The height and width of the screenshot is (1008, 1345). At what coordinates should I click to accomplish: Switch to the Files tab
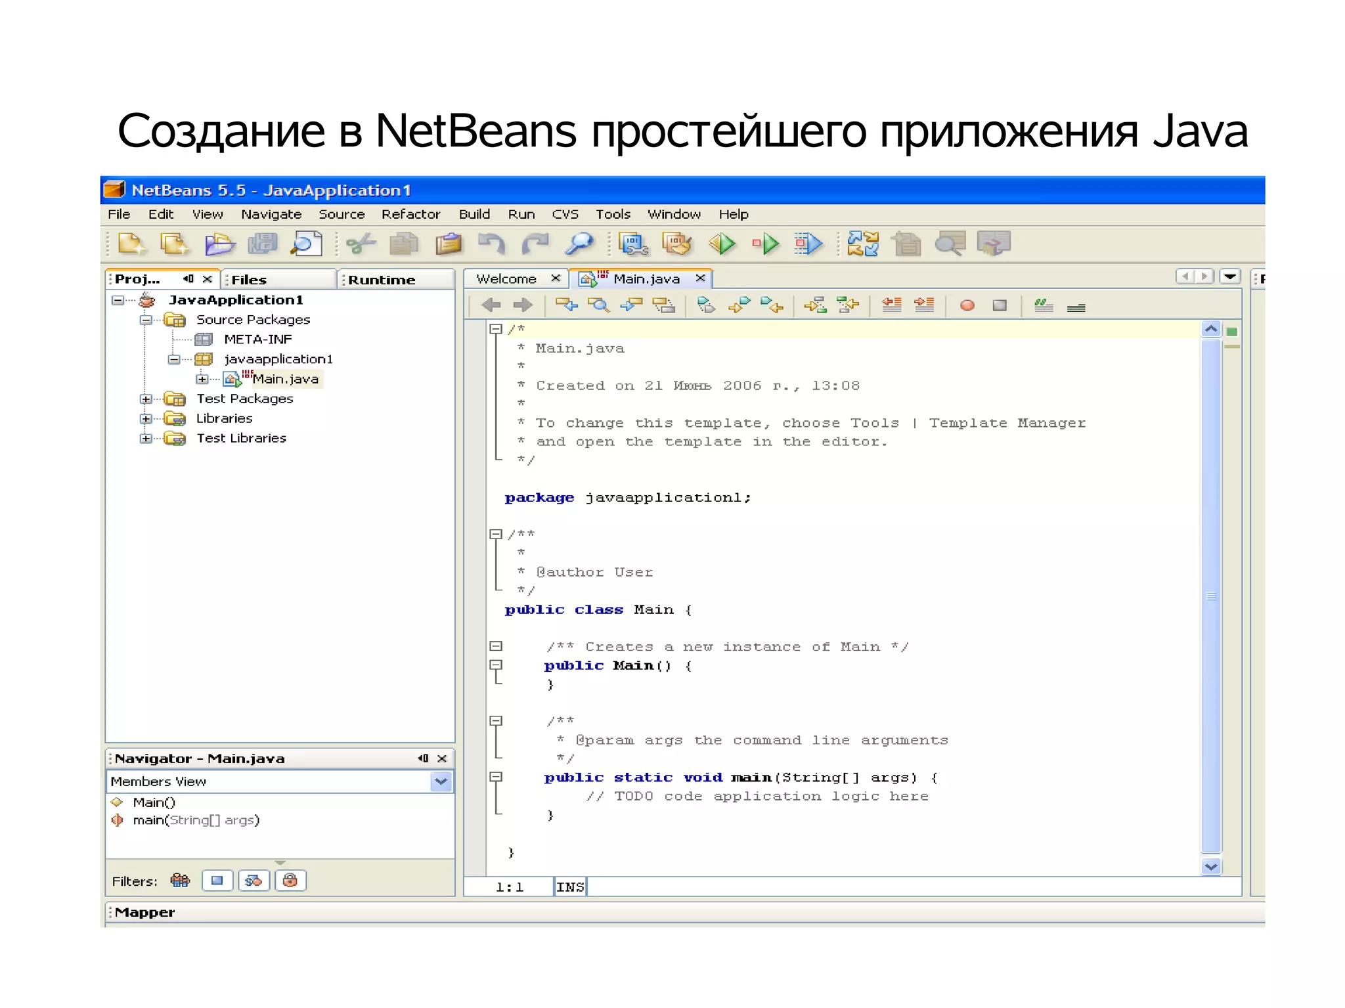coord(278,279)
